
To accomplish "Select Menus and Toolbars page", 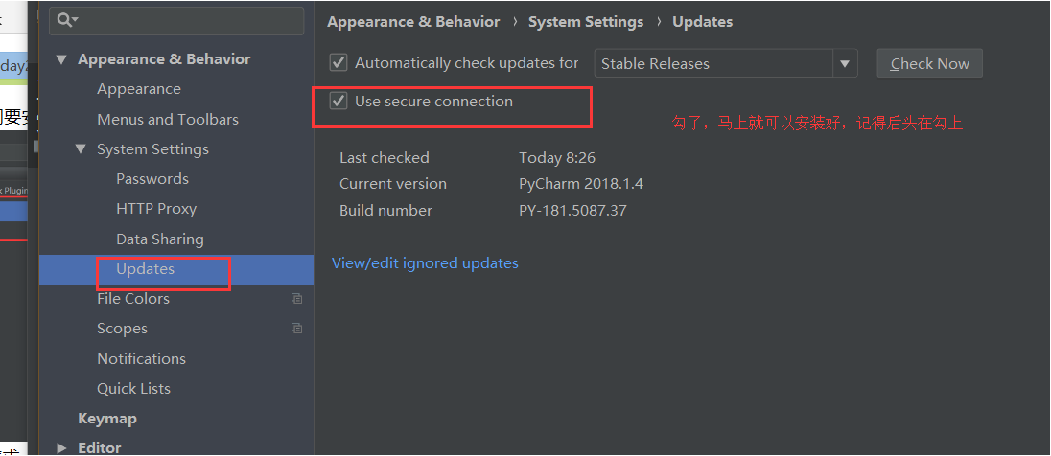I will [168, 120].
